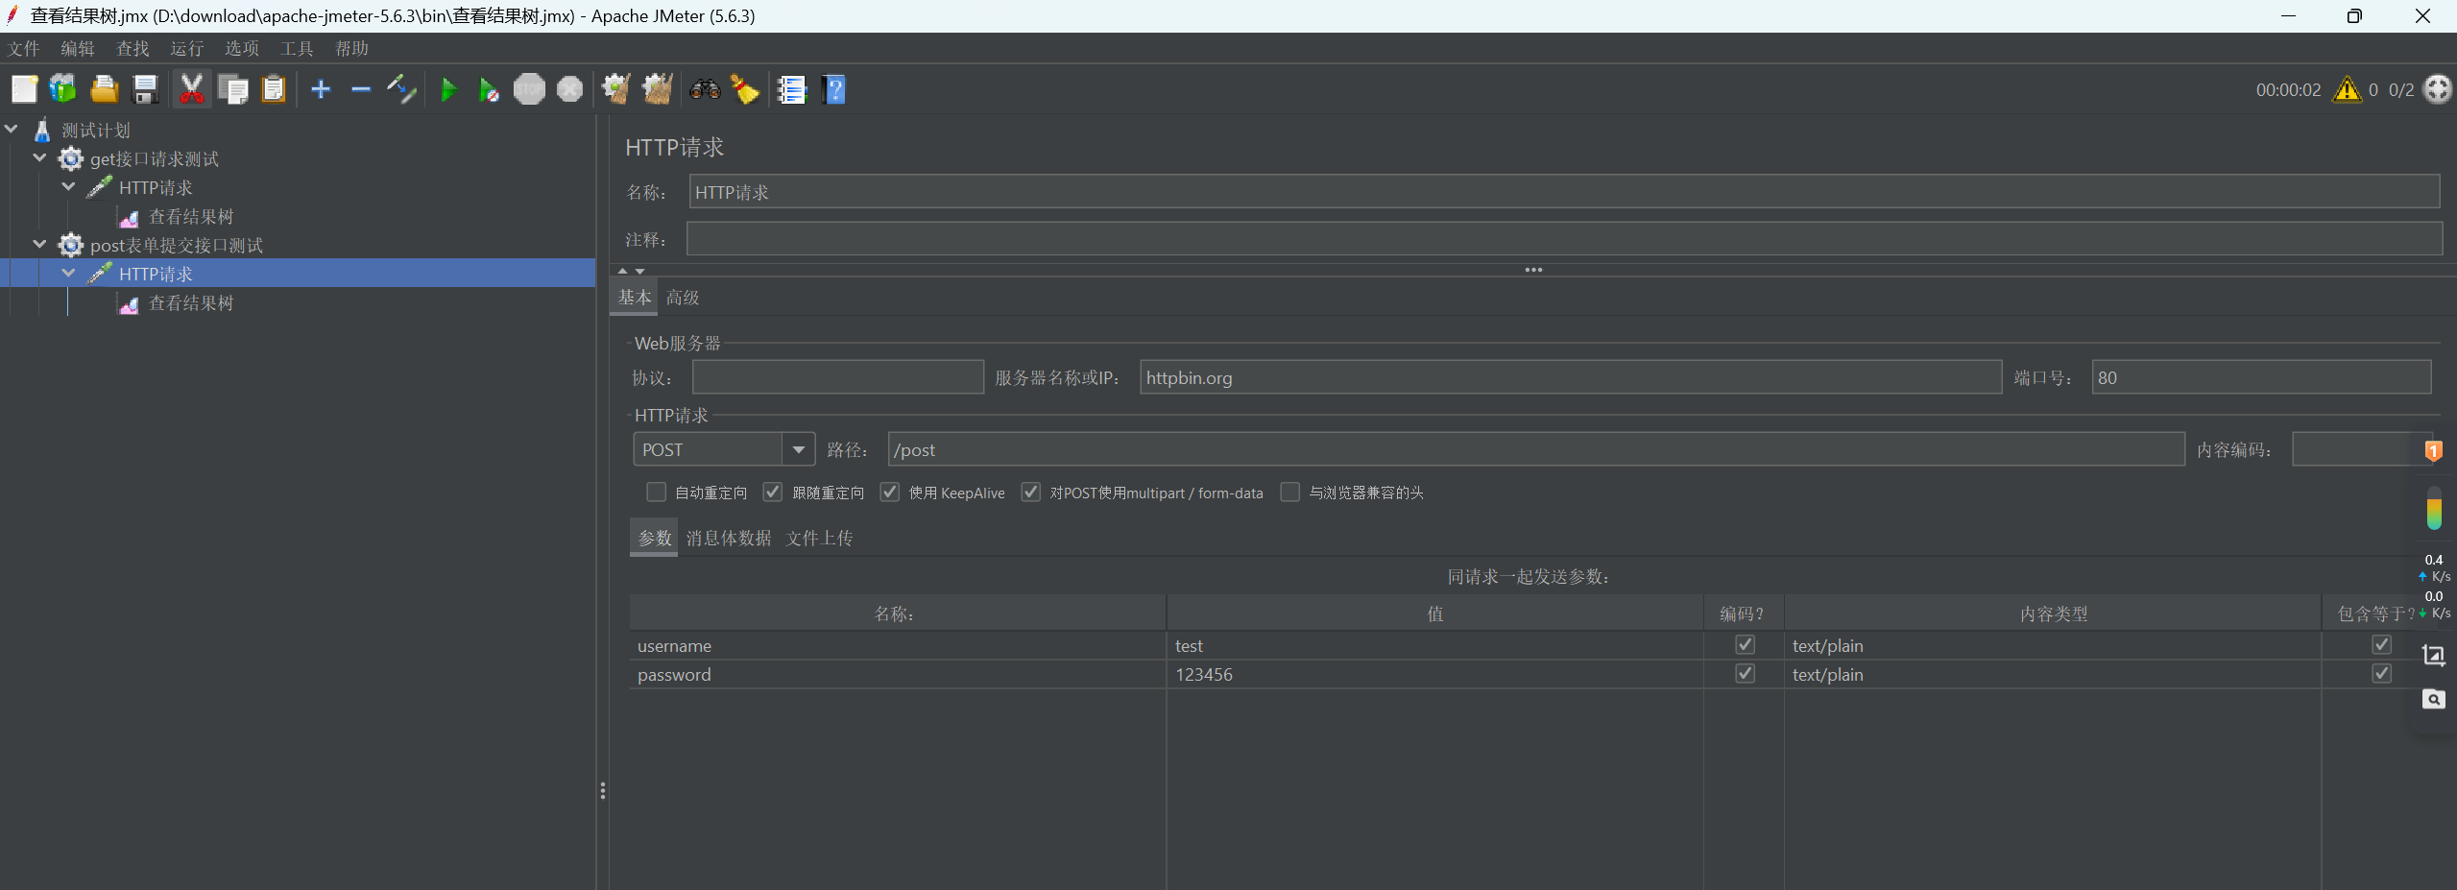The width and height of the screenshot is (2457, 890).
Task: Click the Open file toolbar icon
Action: pyautogui.click(x=104, y=89)
